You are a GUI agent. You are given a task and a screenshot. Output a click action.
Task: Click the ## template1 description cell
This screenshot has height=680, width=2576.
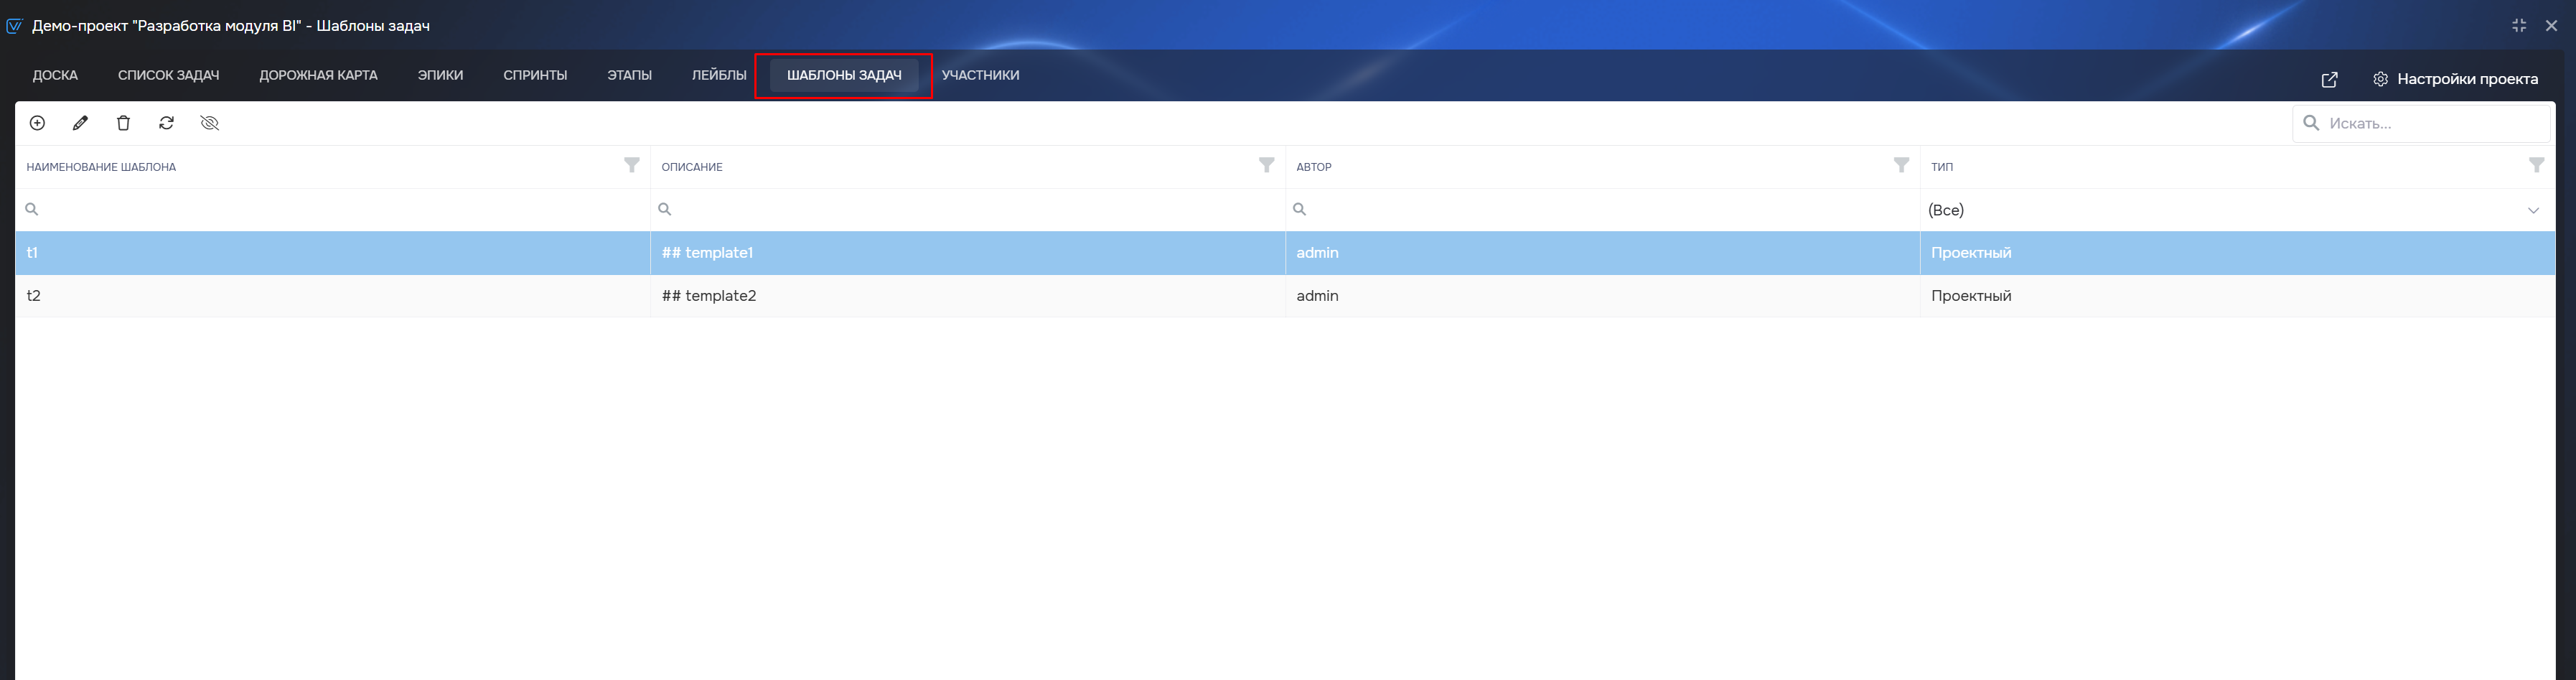point(967,253)
